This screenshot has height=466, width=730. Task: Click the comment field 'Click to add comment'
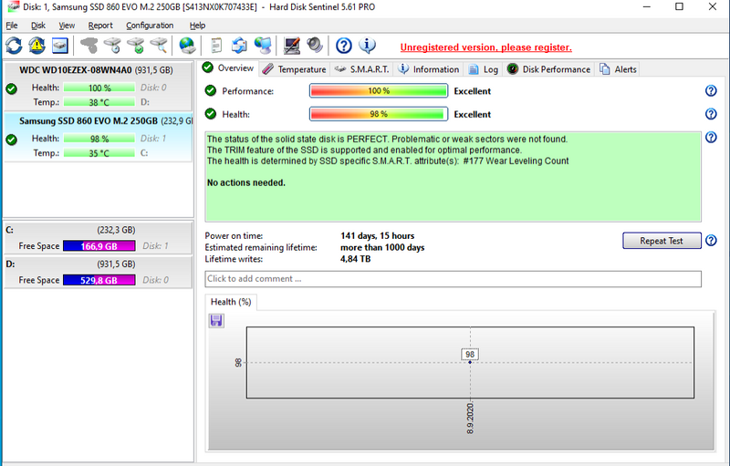453,279
